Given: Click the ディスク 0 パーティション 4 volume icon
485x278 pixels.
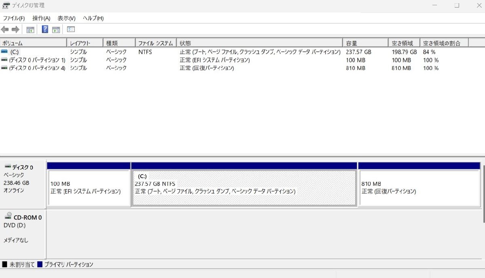Looking at the screenshot, I should coord(4,68).
